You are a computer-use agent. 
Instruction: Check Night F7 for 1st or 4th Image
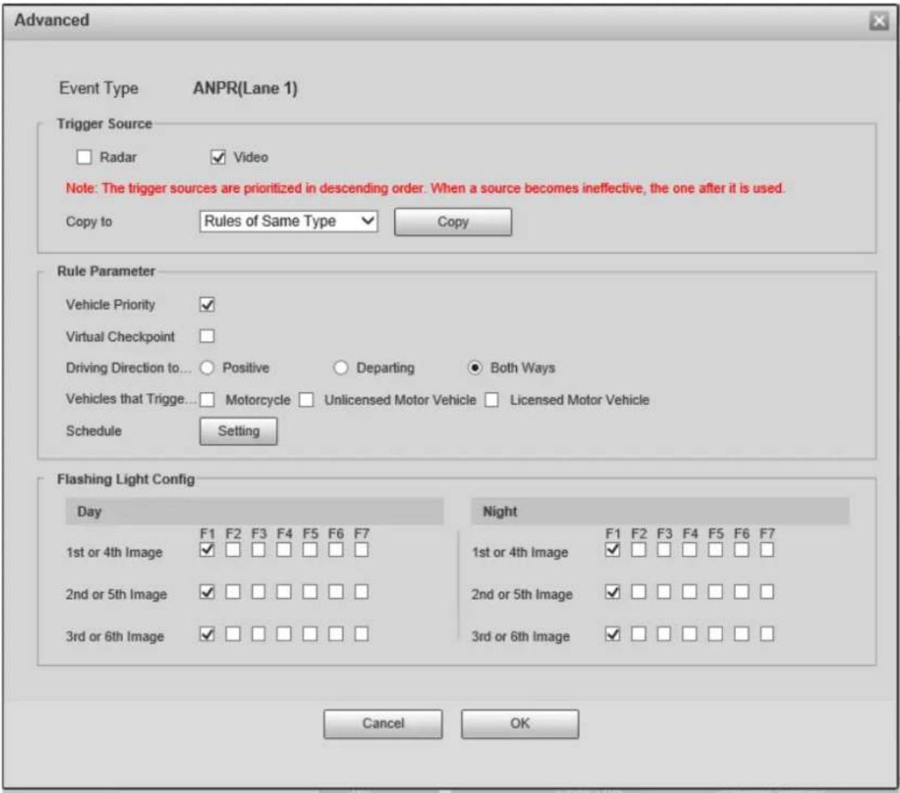[x=767, y=550]
